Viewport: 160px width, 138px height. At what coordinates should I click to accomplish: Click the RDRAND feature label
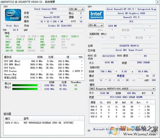[x=20, y=51]
